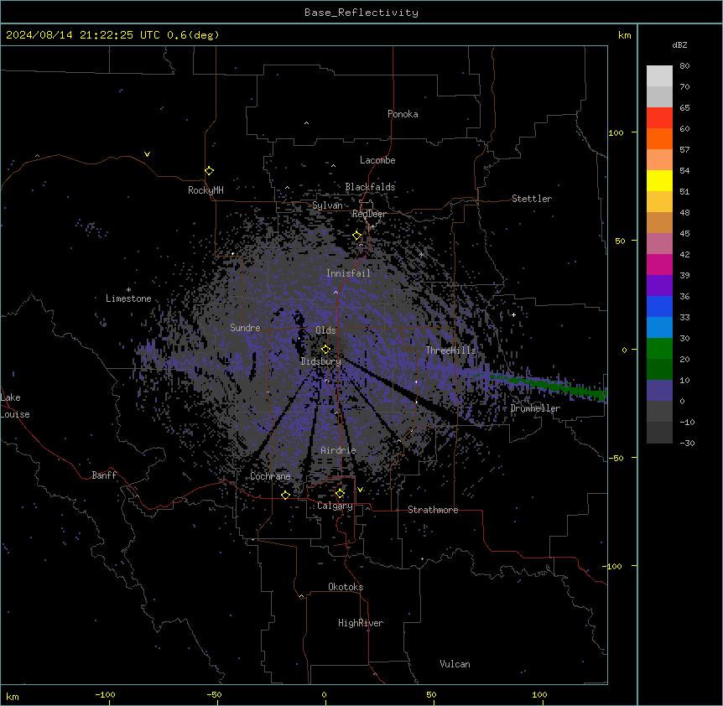This screenshot has height=706, width=723.
Task: Click the km unit label at bottom left
Action: pos(13,696)
